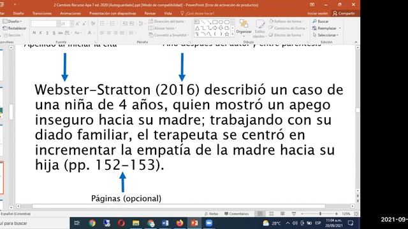
Task: Open Estilos rápidos quick styles
Action: (259, 29)
